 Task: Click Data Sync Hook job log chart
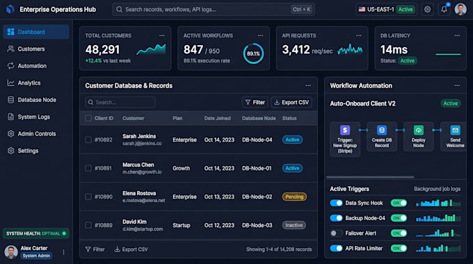pos(438,203)
